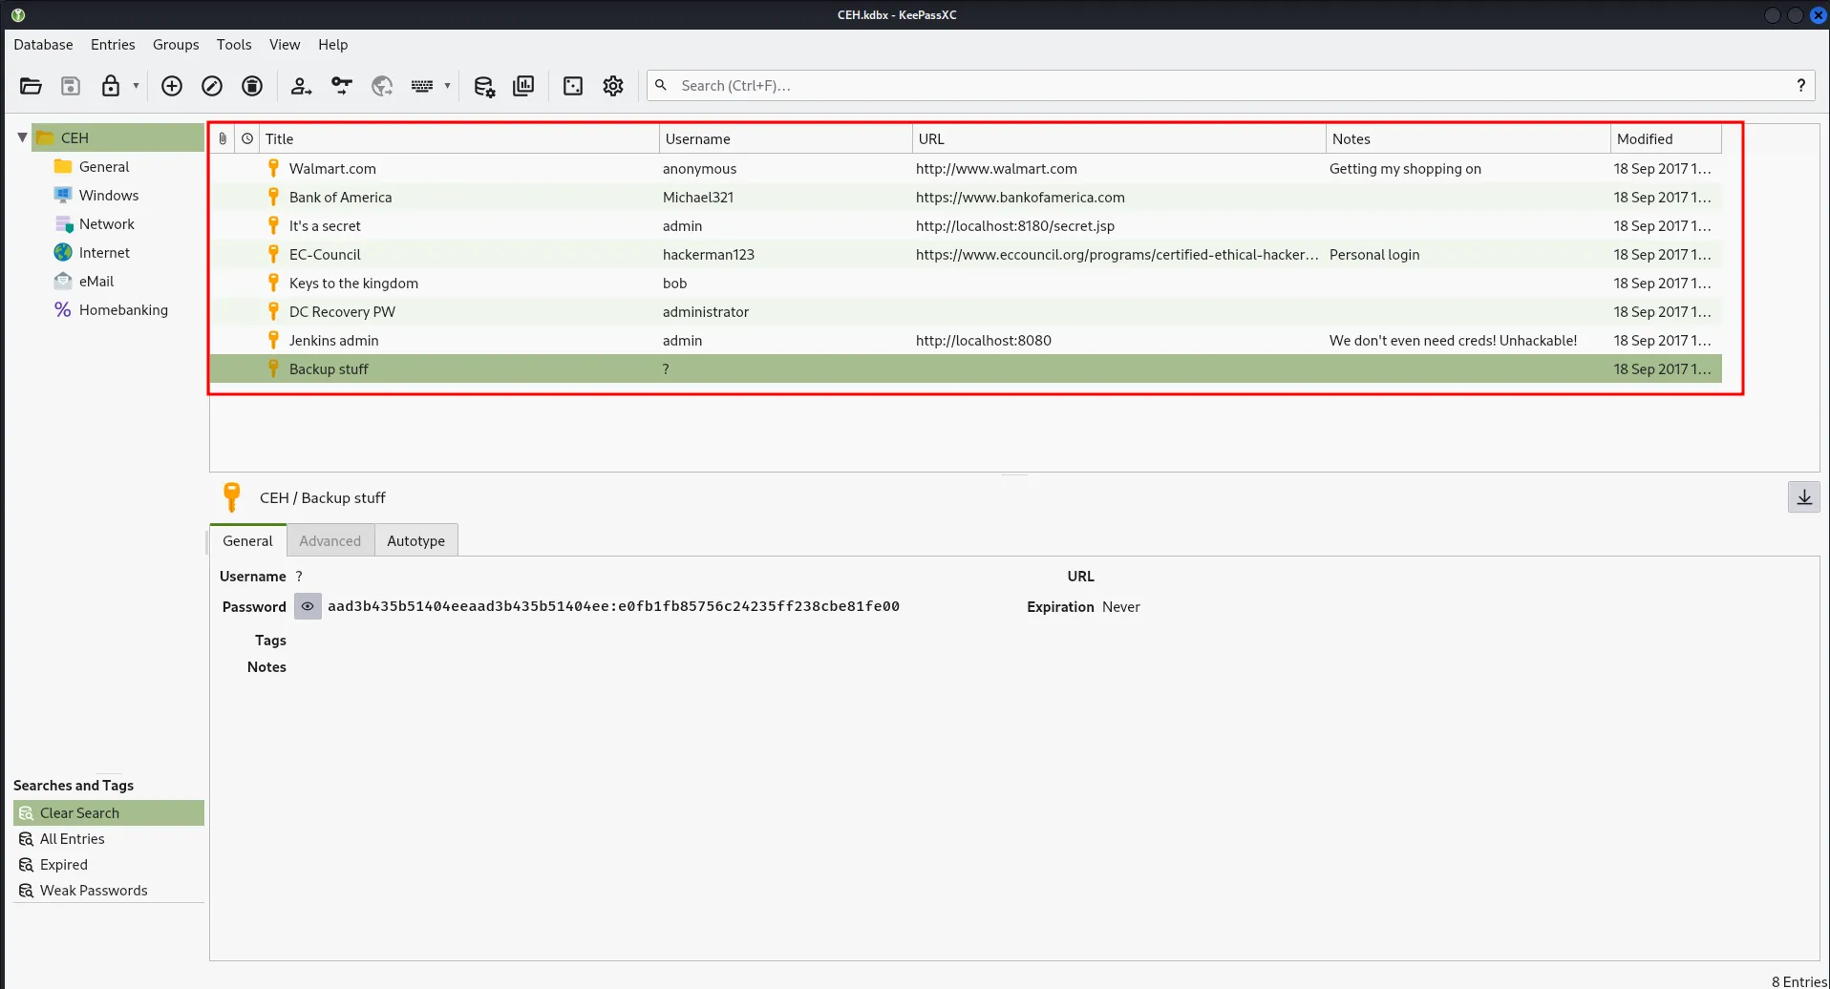Select the General group
Viewport: 1830px width, 989px height.
point(104,167)
